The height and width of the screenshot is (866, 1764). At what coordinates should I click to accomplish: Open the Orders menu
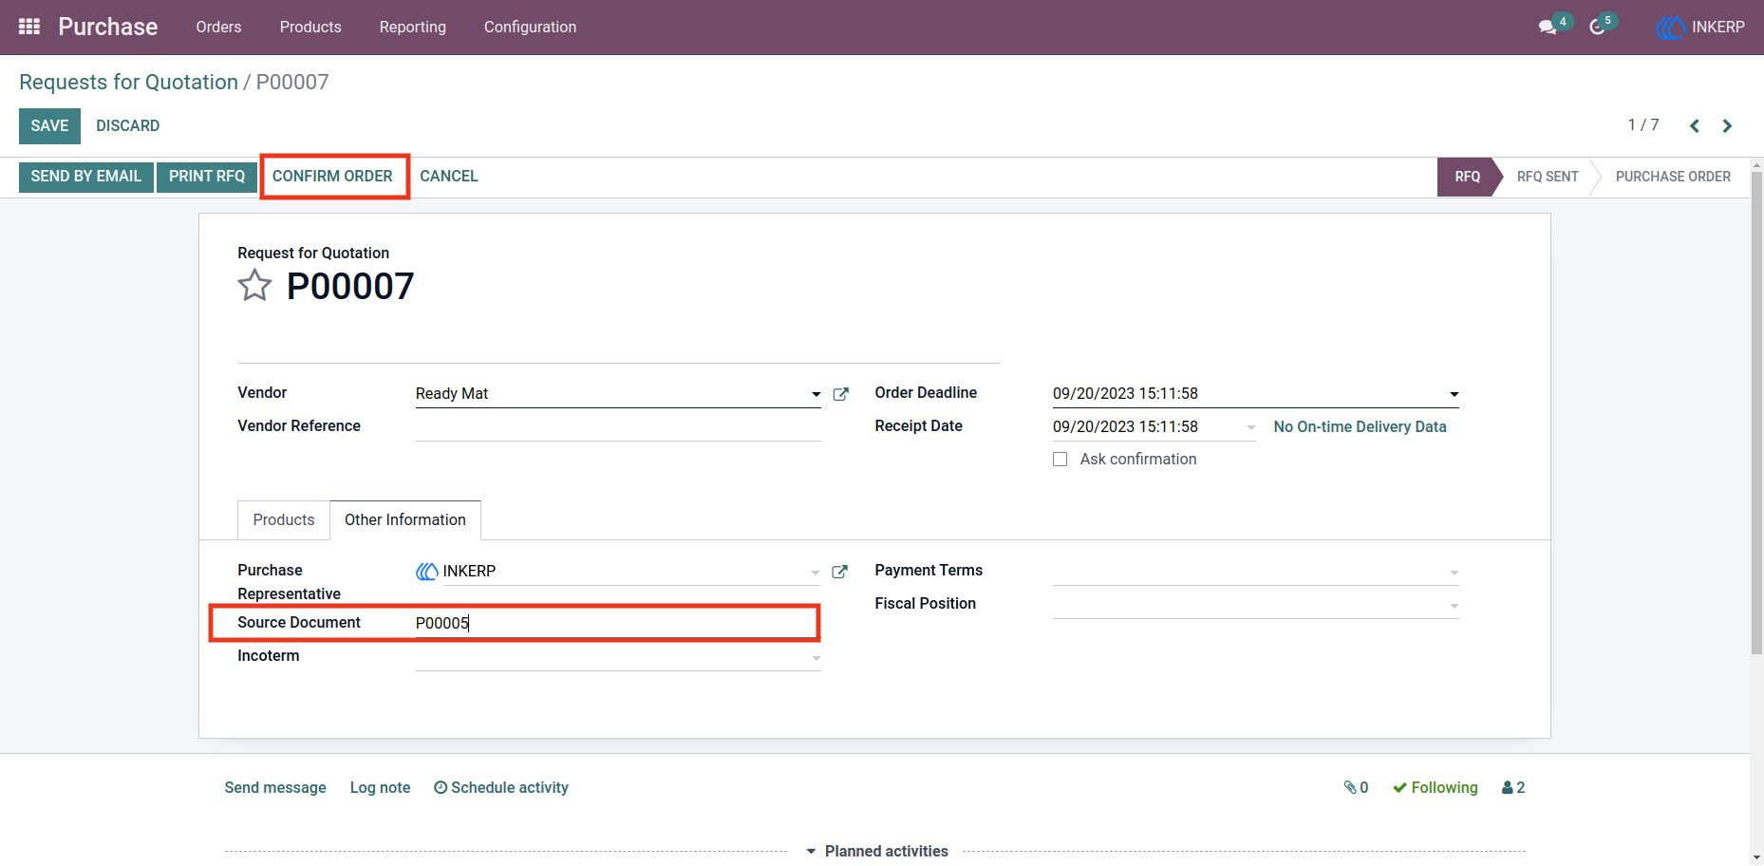point(218,27)
